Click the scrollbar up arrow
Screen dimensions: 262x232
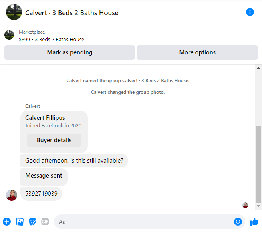point(258,68)
